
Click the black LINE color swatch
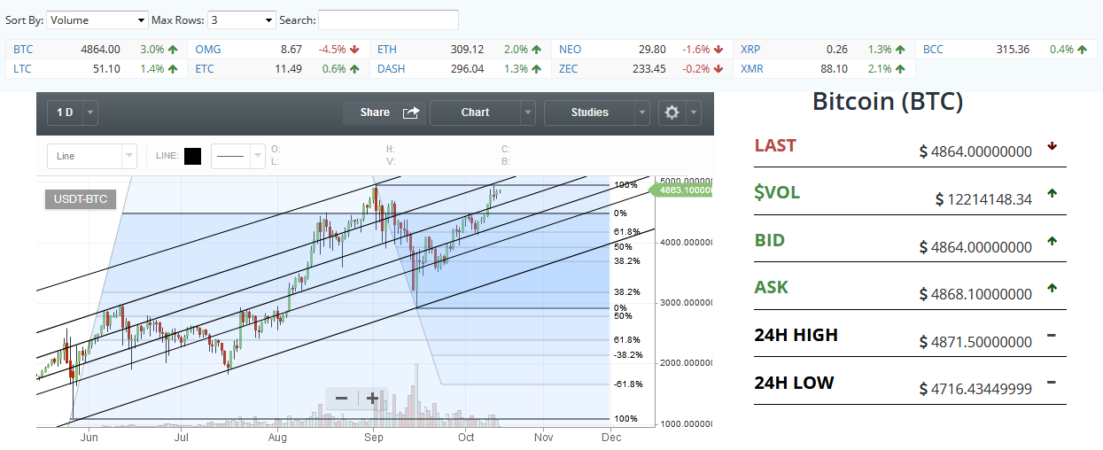192,156
